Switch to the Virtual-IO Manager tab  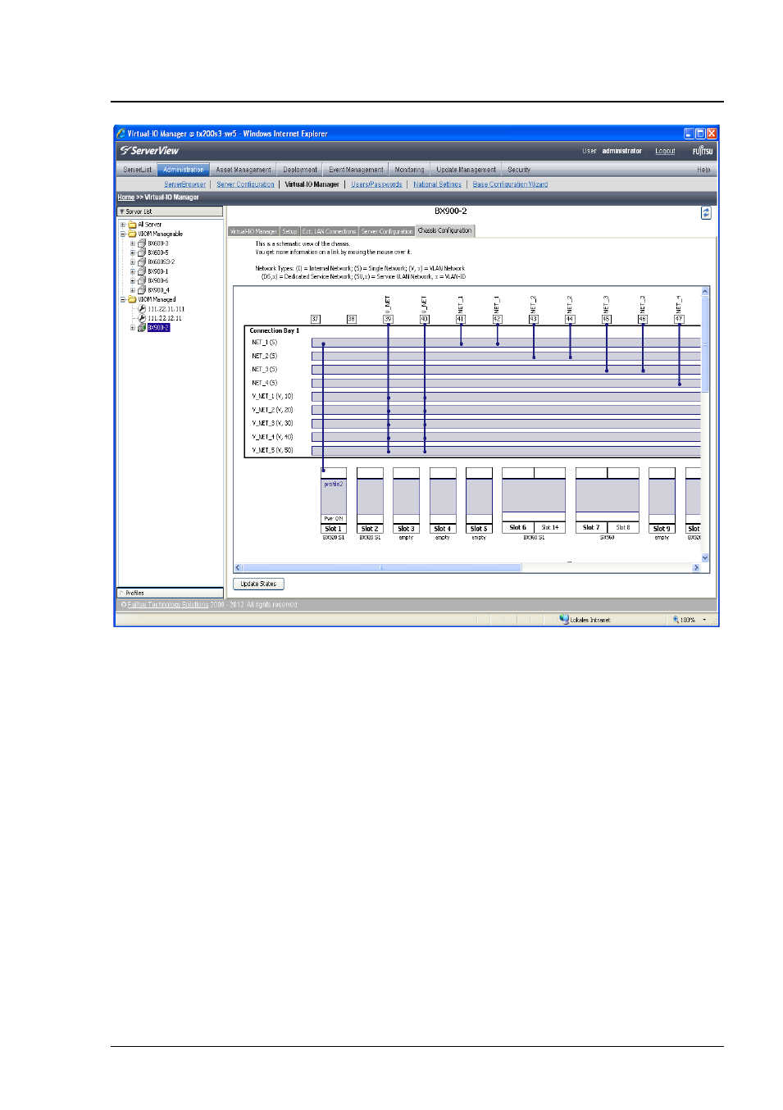click(x=253, y=231)
